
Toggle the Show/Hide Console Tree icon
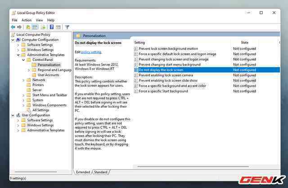[x=35, y=27]
